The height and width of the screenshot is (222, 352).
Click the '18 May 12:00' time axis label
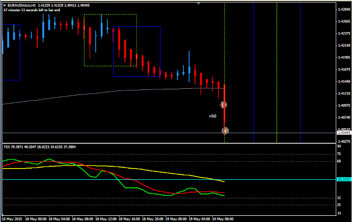(x=106, y=219)
